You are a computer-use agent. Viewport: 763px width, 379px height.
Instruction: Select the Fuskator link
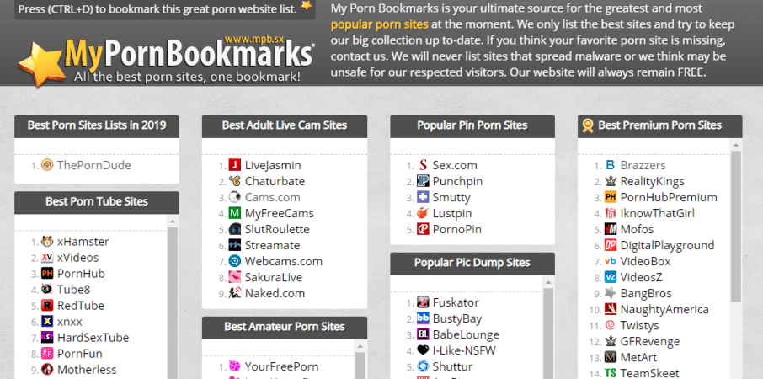456,302
